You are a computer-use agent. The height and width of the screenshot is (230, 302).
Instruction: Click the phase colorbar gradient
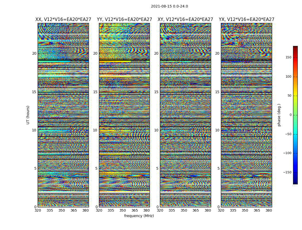coord(295,115)
